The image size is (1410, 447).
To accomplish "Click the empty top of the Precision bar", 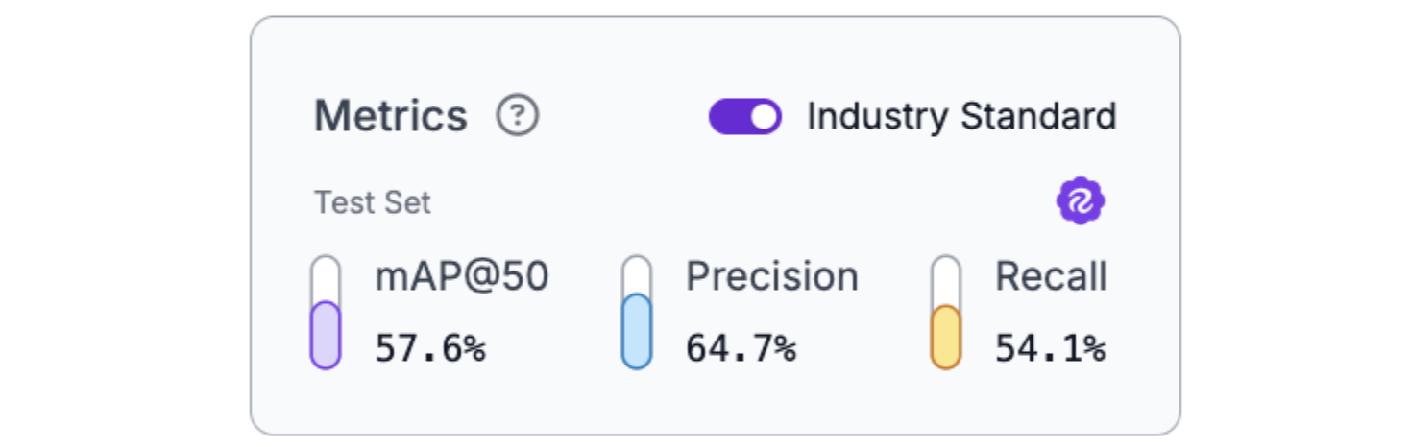I will click(x=637, y=273).
